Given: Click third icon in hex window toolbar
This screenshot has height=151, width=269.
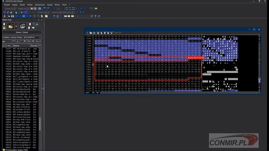Looking at the screenshot, I should pos(94,33).
